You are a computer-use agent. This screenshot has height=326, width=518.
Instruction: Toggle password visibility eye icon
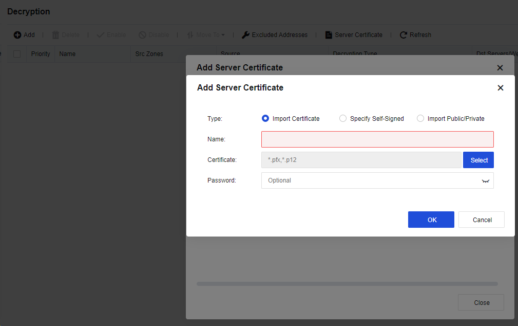(485, 181)
